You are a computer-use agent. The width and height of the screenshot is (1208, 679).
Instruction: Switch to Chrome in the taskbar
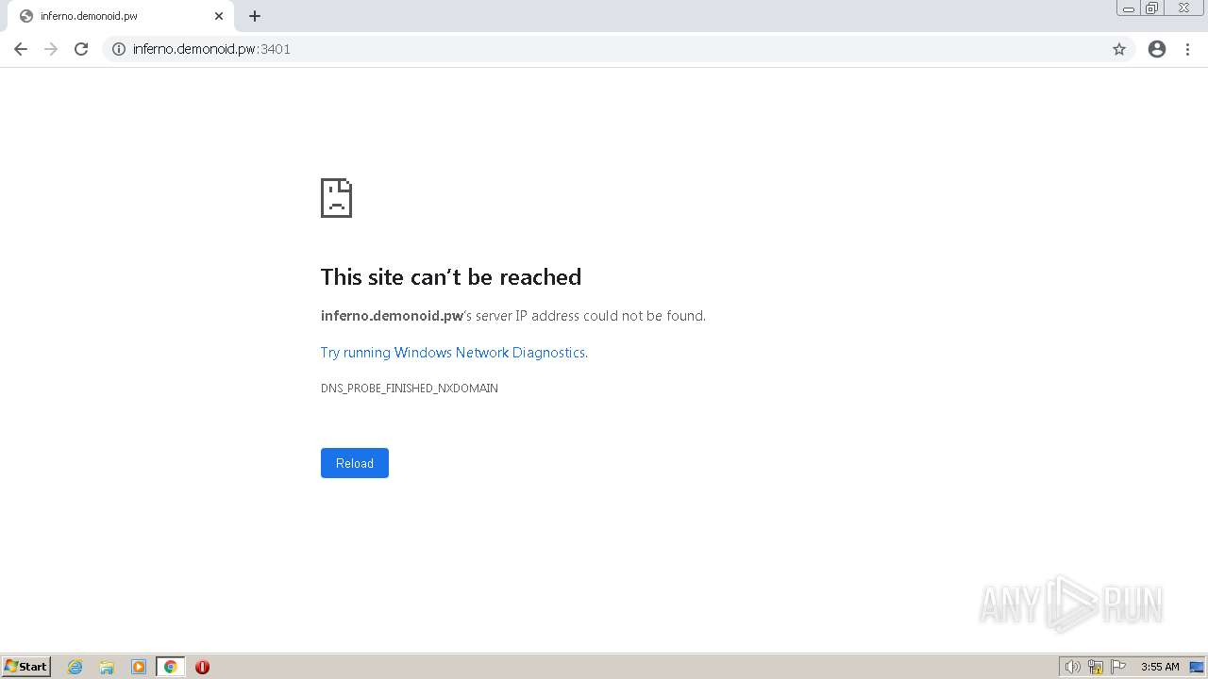pos(171,667)
